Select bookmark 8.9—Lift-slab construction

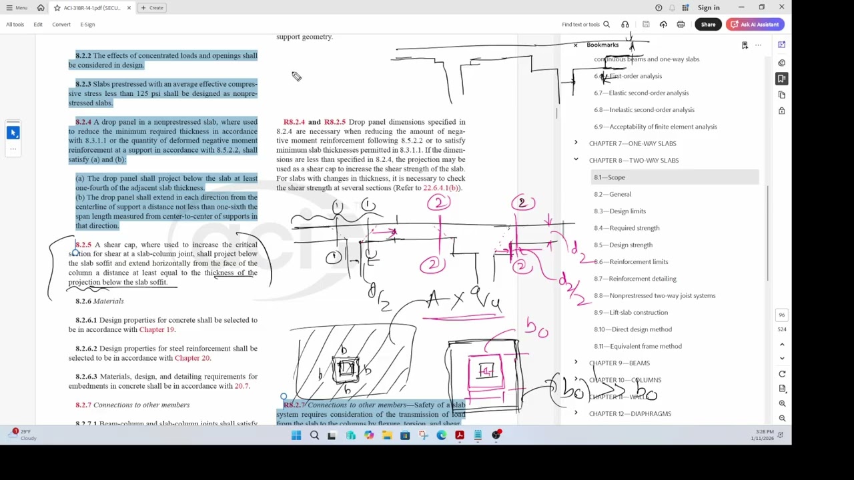pos(630,312)
